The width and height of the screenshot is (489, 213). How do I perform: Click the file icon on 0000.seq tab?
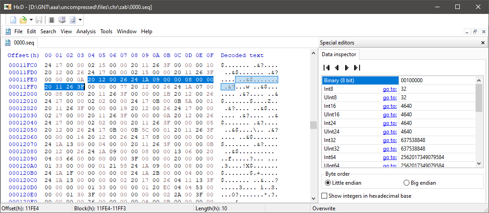click(8, 42)
